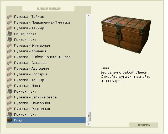168x134 pixels.
Task: Click ticket icon next to Путевка - Подкаменная Тунгуска
Action: pos(9,23)
